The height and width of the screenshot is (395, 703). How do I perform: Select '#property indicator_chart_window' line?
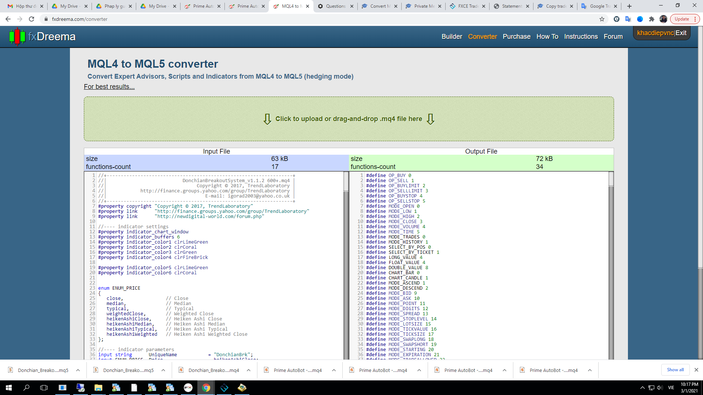tap(143, 232)
